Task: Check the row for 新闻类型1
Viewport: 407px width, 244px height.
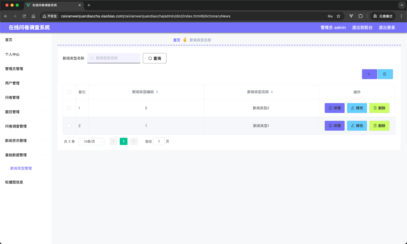Action: (69, 126)
